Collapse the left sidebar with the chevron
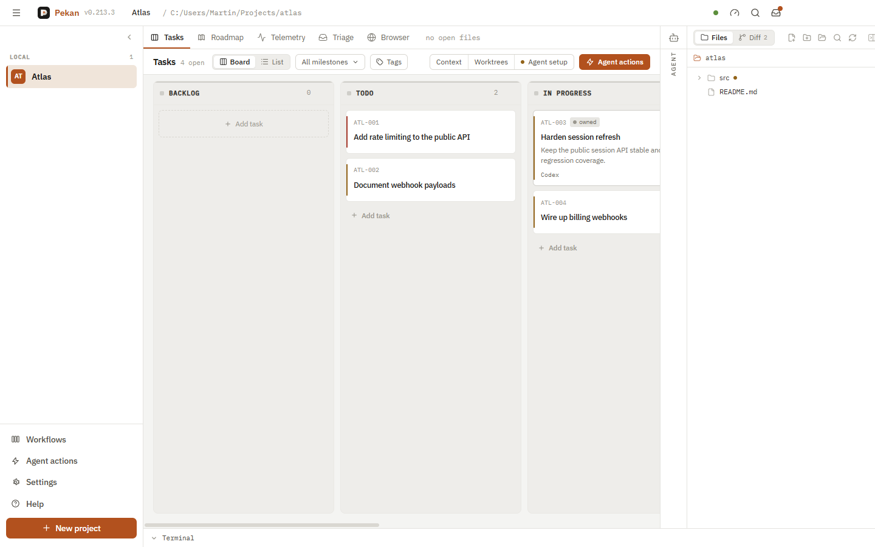This screenshot has height=547, width=875. click(x=129, y=38)
